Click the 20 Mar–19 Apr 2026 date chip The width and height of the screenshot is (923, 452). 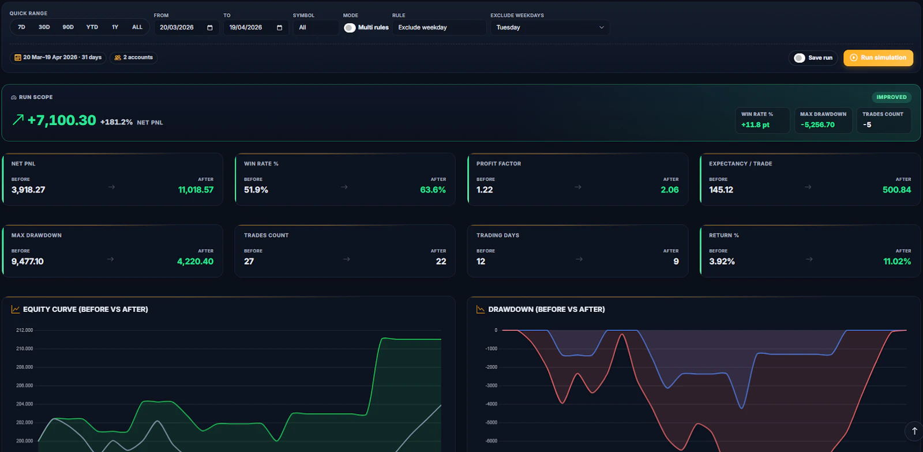[x=58, y=58]
